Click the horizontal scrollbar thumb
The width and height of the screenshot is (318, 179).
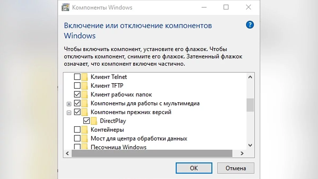[x=152, y=153]
